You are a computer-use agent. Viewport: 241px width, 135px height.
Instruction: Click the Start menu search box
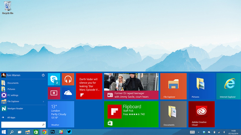coord(21,124)
